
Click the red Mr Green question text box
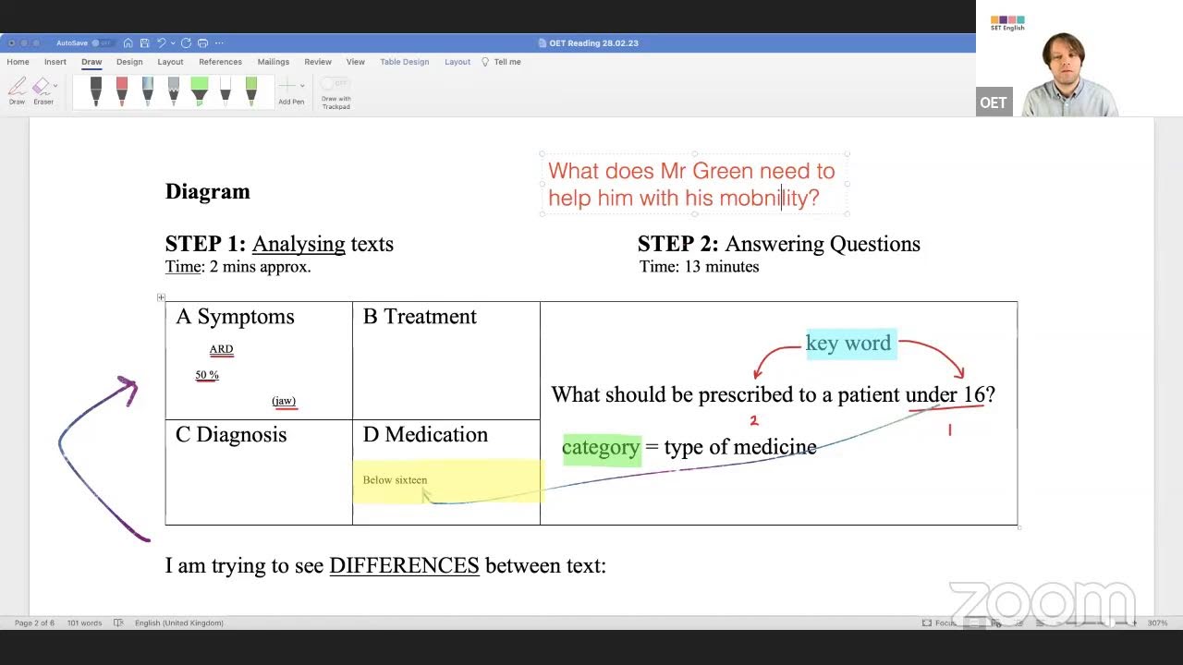[693, 184]
